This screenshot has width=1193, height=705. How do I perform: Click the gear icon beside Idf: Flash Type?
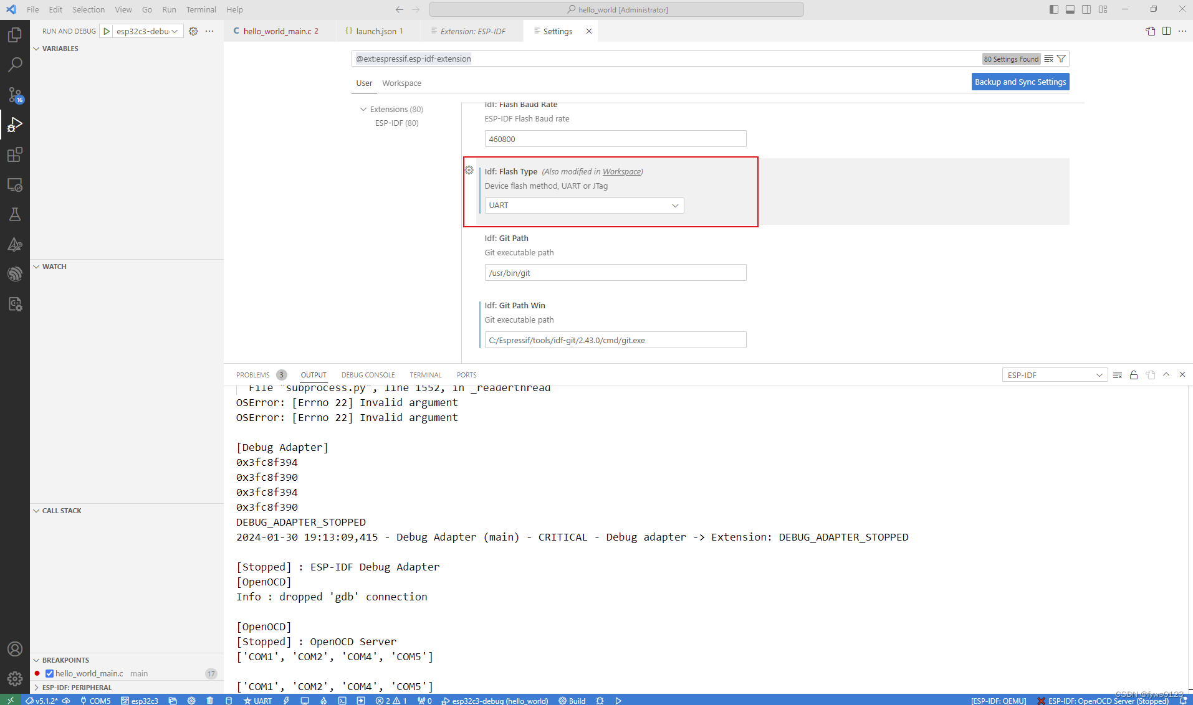(x=469, y=170)
